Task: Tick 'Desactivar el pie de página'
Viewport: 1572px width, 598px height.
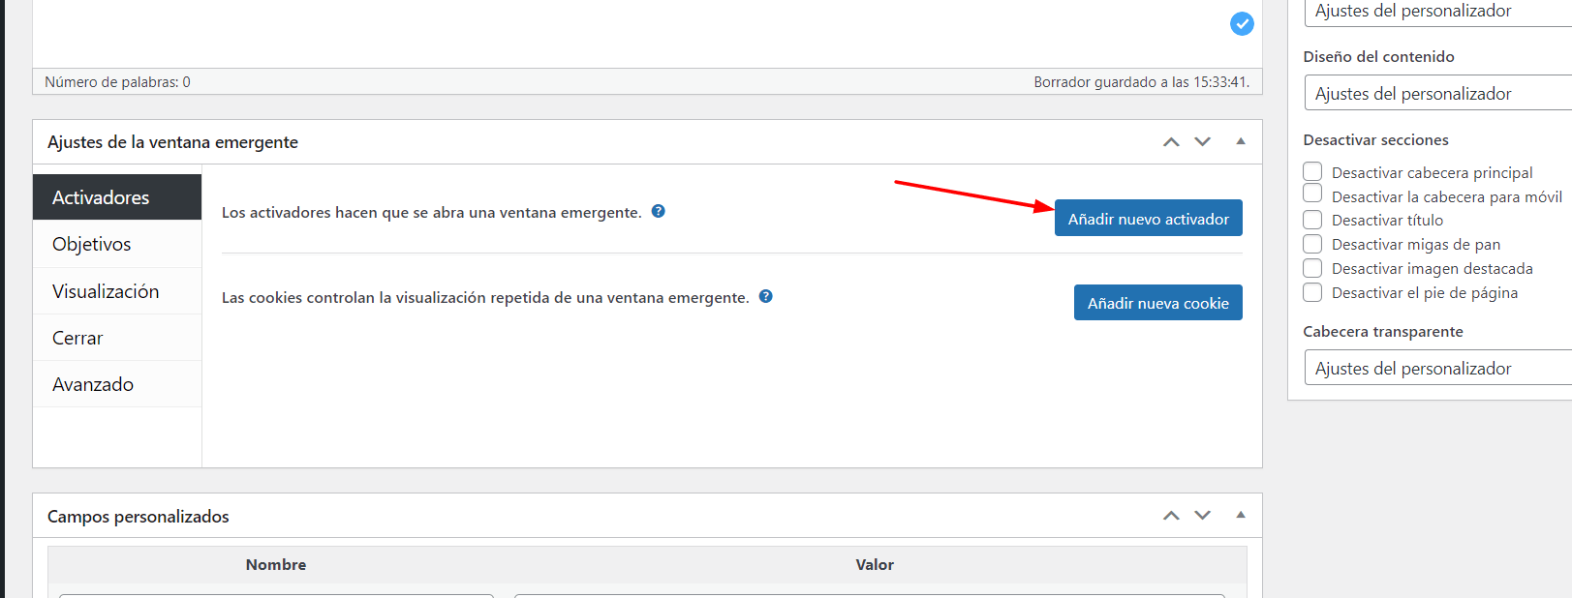Action: click(x=1312, y=292)
